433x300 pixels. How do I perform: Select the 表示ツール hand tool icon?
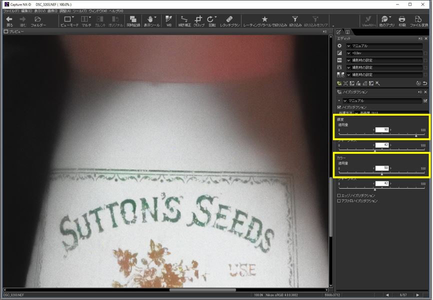[151, 19]
